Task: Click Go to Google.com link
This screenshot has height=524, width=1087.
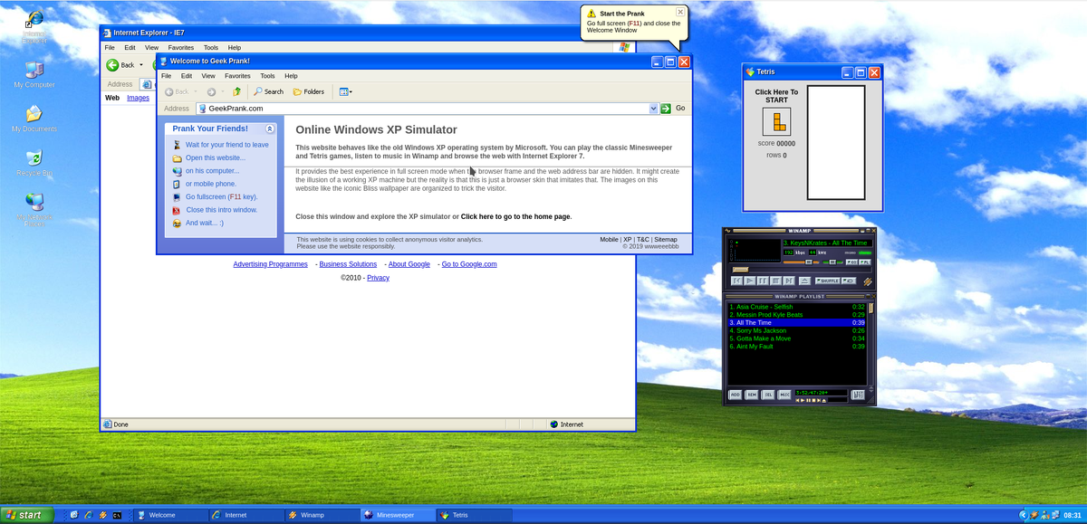Action: [469, 264]
